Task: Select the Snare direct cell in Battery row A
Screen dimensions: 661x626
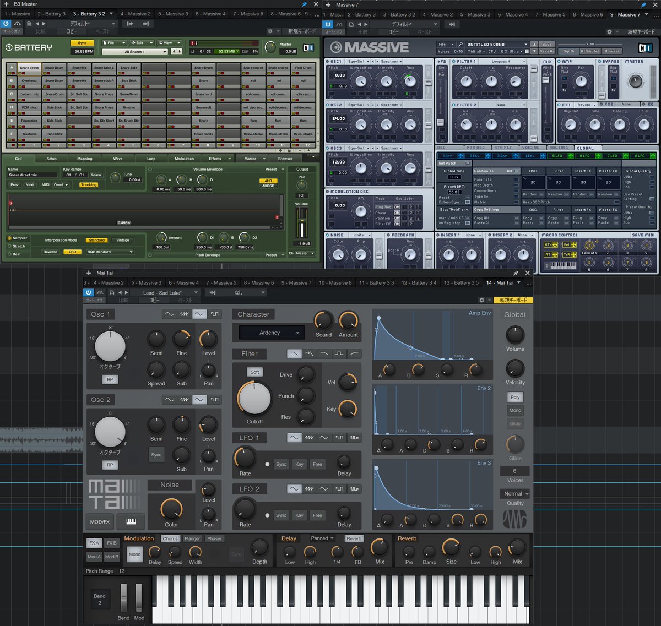Action: pyautogui.click(x=29, y=68)
